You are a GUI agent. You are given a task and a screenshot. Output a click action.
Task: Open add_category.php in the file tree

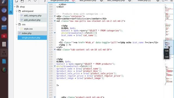(33, 16)
